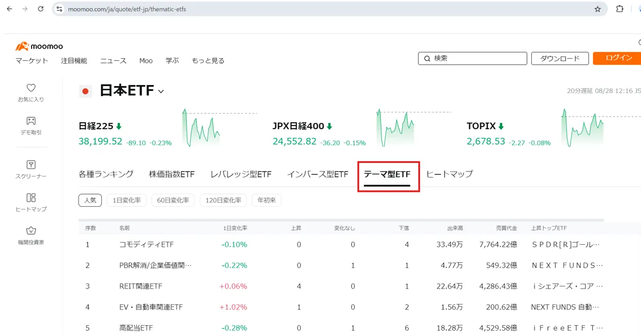Viewport: 641px width, 335px height.
Task: Click the magnifier icon in the search box
Action: tap(426, 58)
